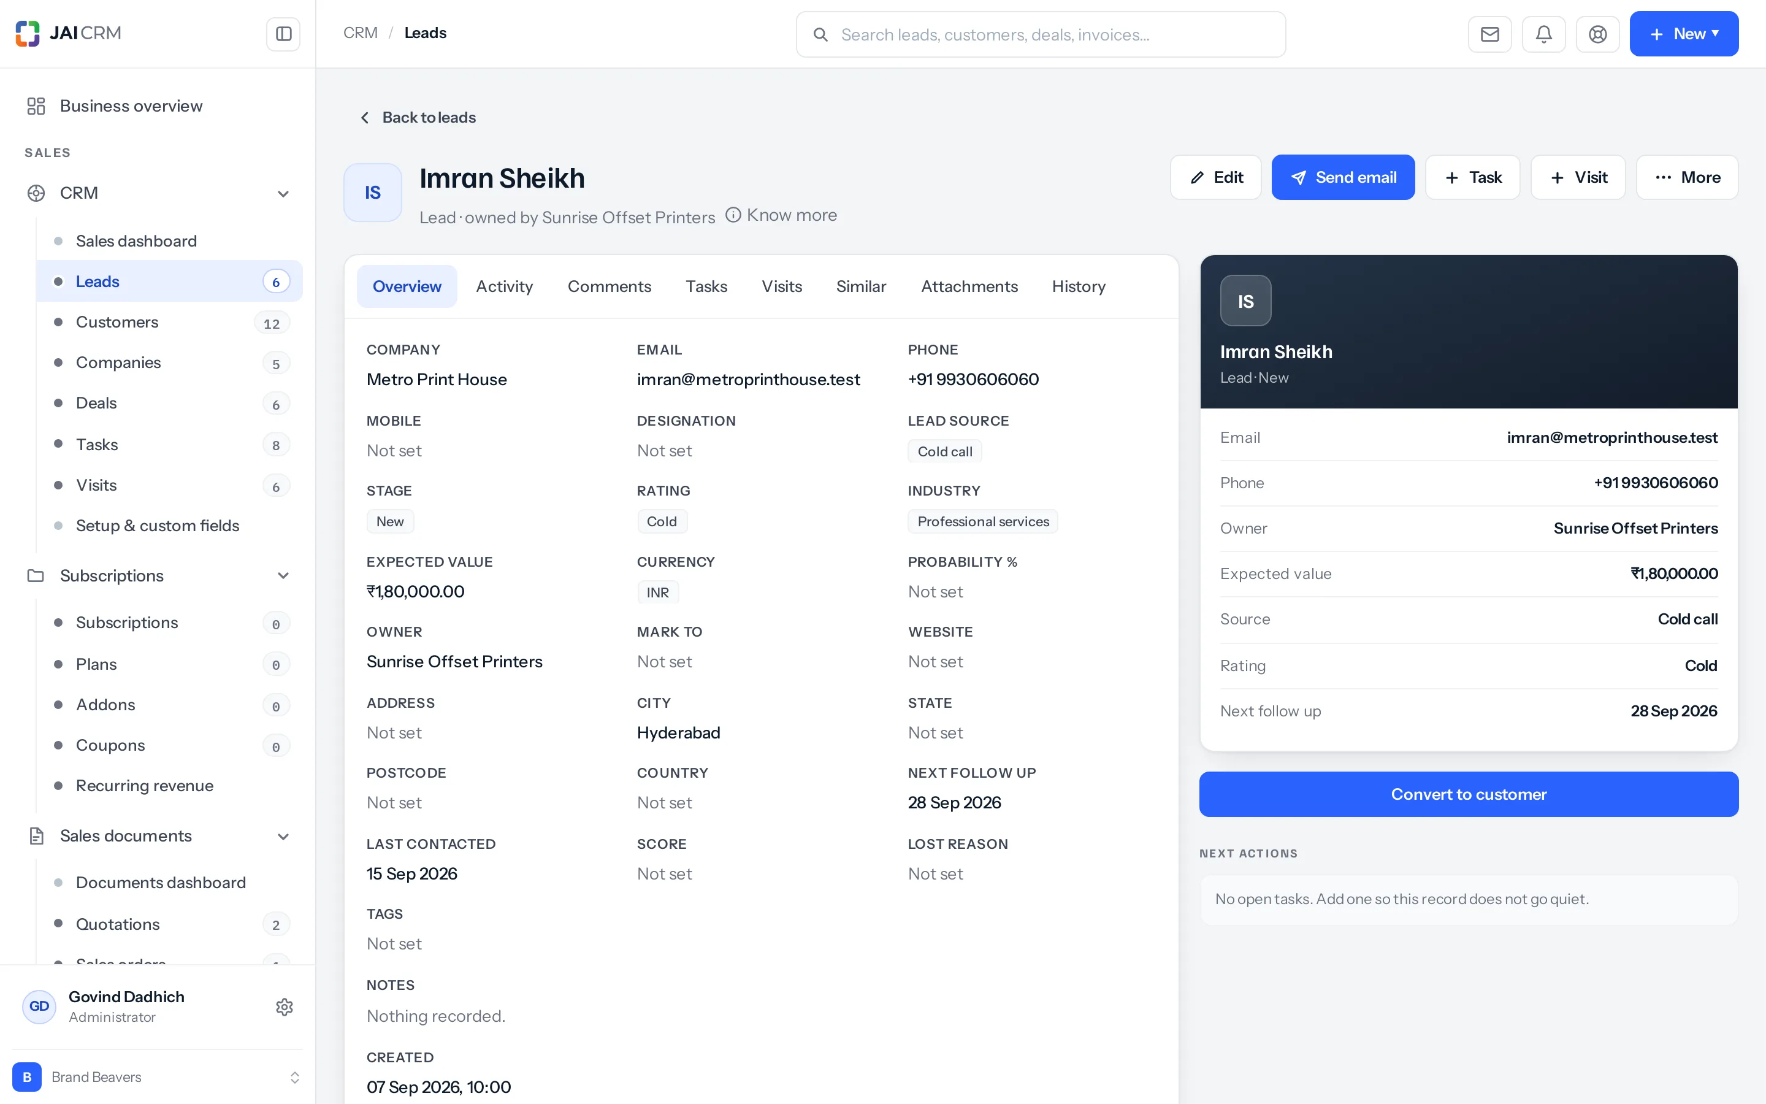Click the JAI CRM logo
The image size is (1766, 1104).
coord(68,33)
